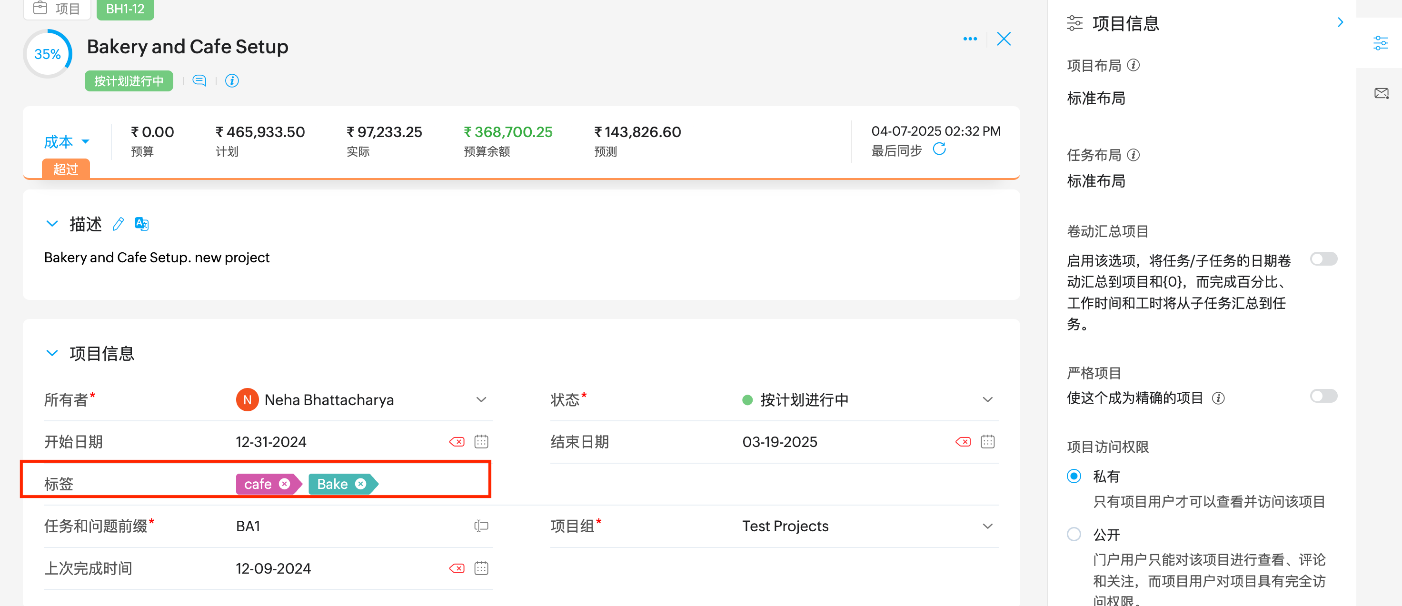The image size is (1402, 606).
Task: Click the green 按计划进行中 status badge
Action: tap(129, 80)
